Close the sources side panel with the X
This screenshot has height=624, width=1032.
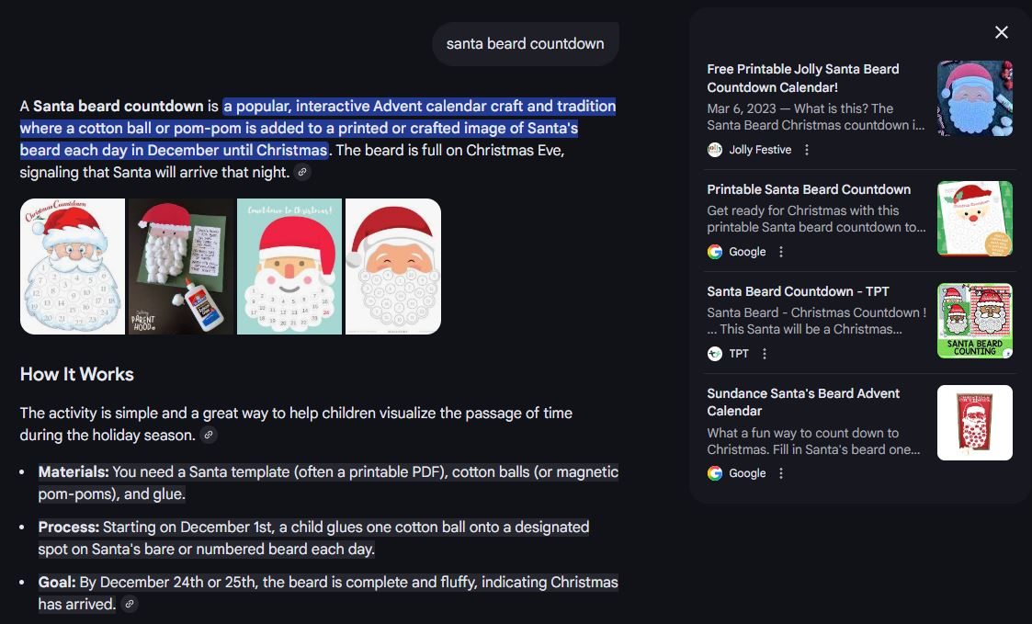click(1001, 31)
